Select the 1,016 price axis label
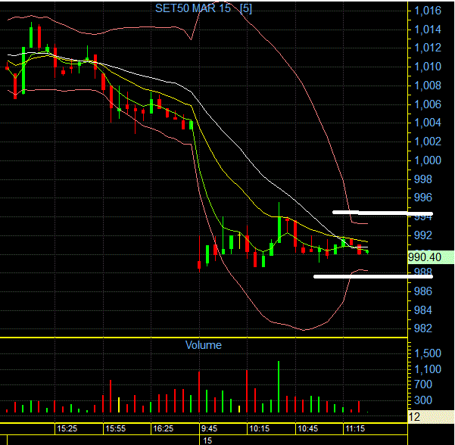Viewport: 455px width, 445px height. click(x=428, y=11)
